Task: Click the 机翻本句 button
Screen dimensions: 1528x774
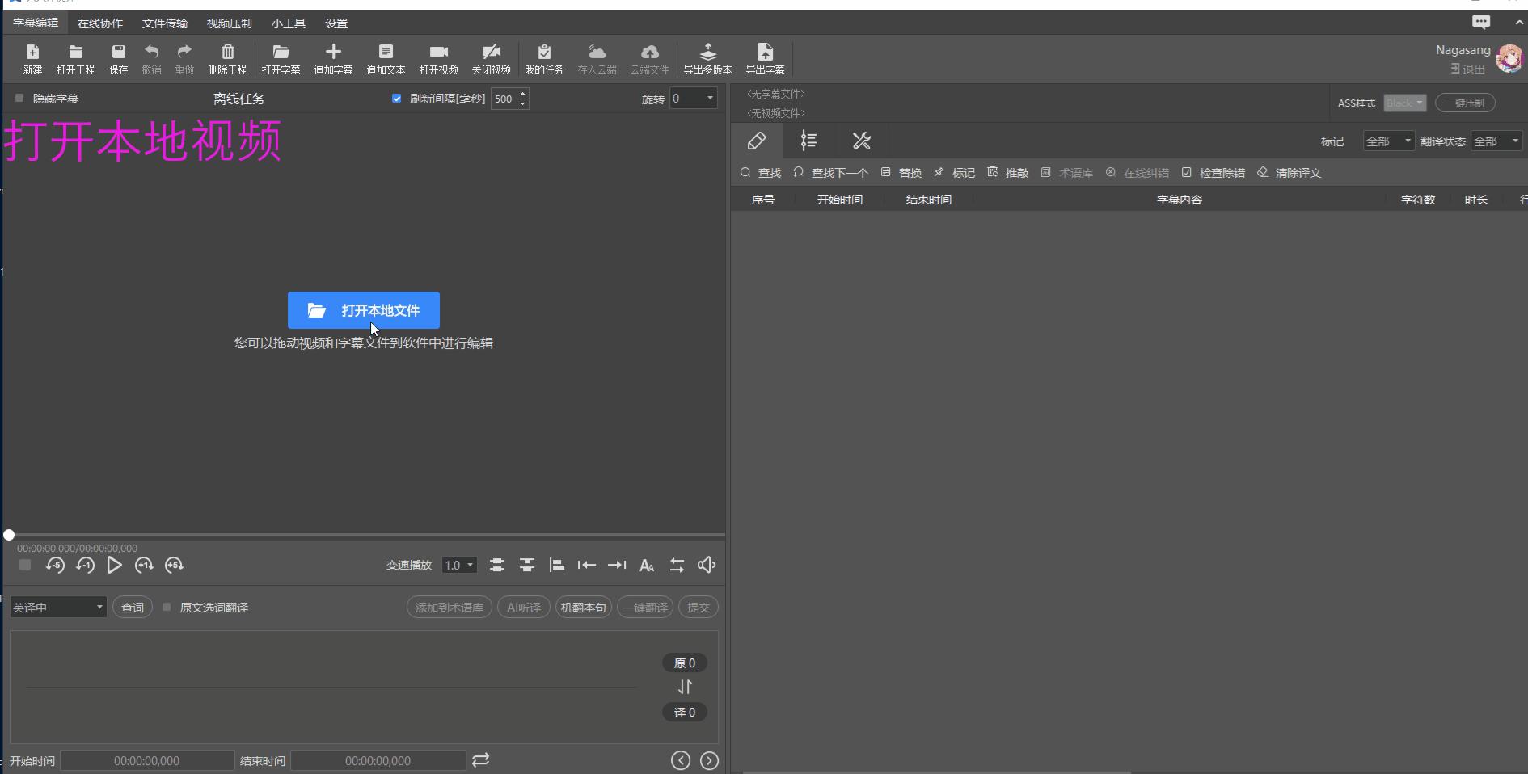Action: tap(583, 607)
